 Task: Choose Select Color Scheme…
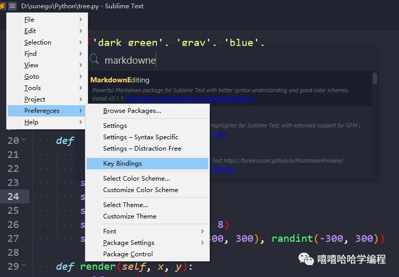(x=147, y=179)
